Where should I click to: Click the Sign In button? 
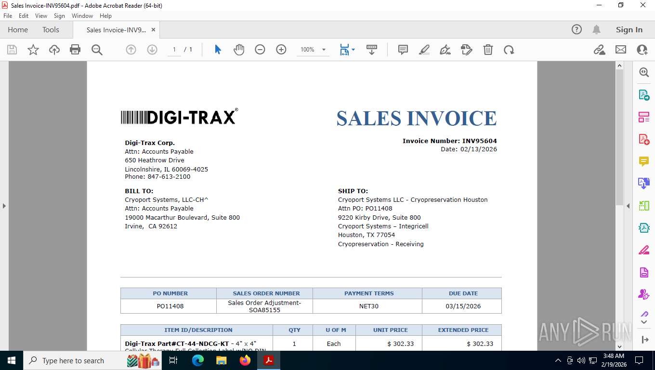(x=629, y=29)
